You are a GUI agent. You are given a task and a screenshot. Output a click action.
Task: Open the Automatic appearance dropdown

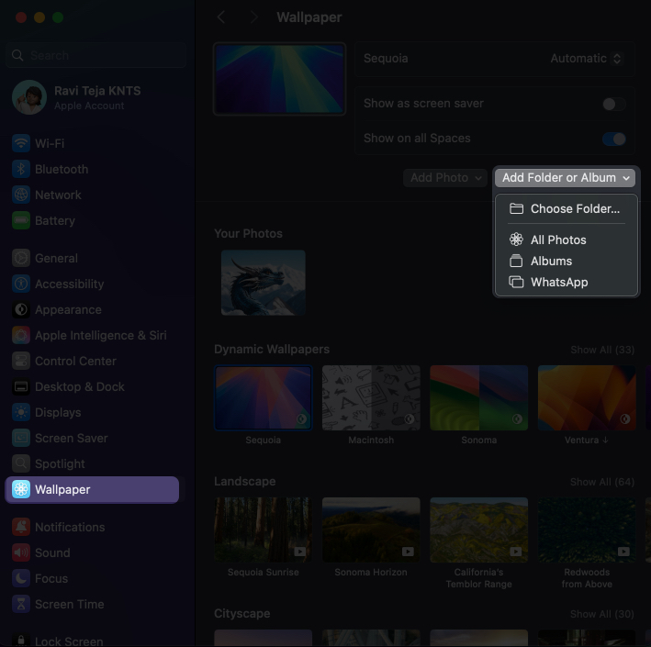pos(586,59)
